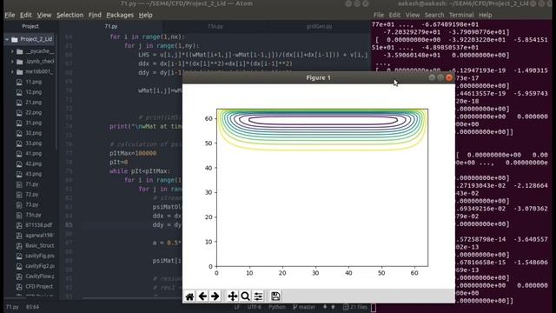
Task: Go back to previous view in Figure 1
Action: (202, 296)
